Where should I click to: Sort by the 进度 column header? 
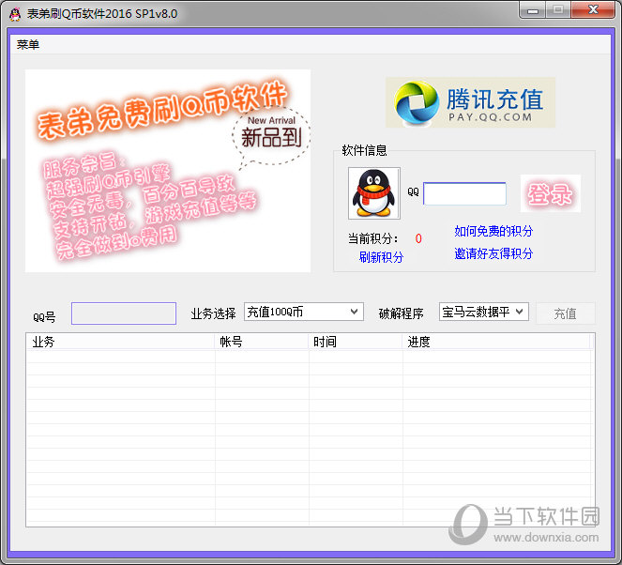pyautogui.click(x=495, y=342)
